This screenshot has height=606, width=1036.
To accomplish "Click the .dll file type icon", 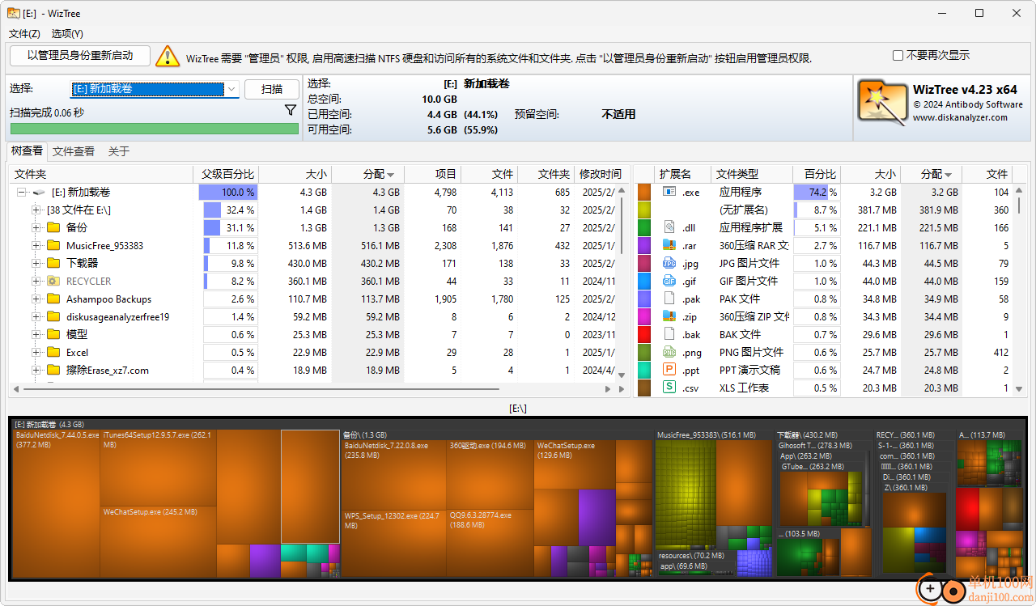I will [x=669, y=227].
